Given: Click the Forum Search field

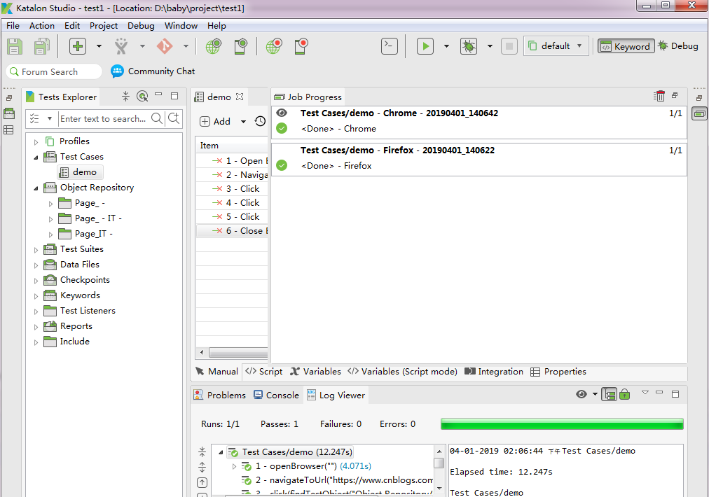Looking at the screenshot, I should coord(53,72).
